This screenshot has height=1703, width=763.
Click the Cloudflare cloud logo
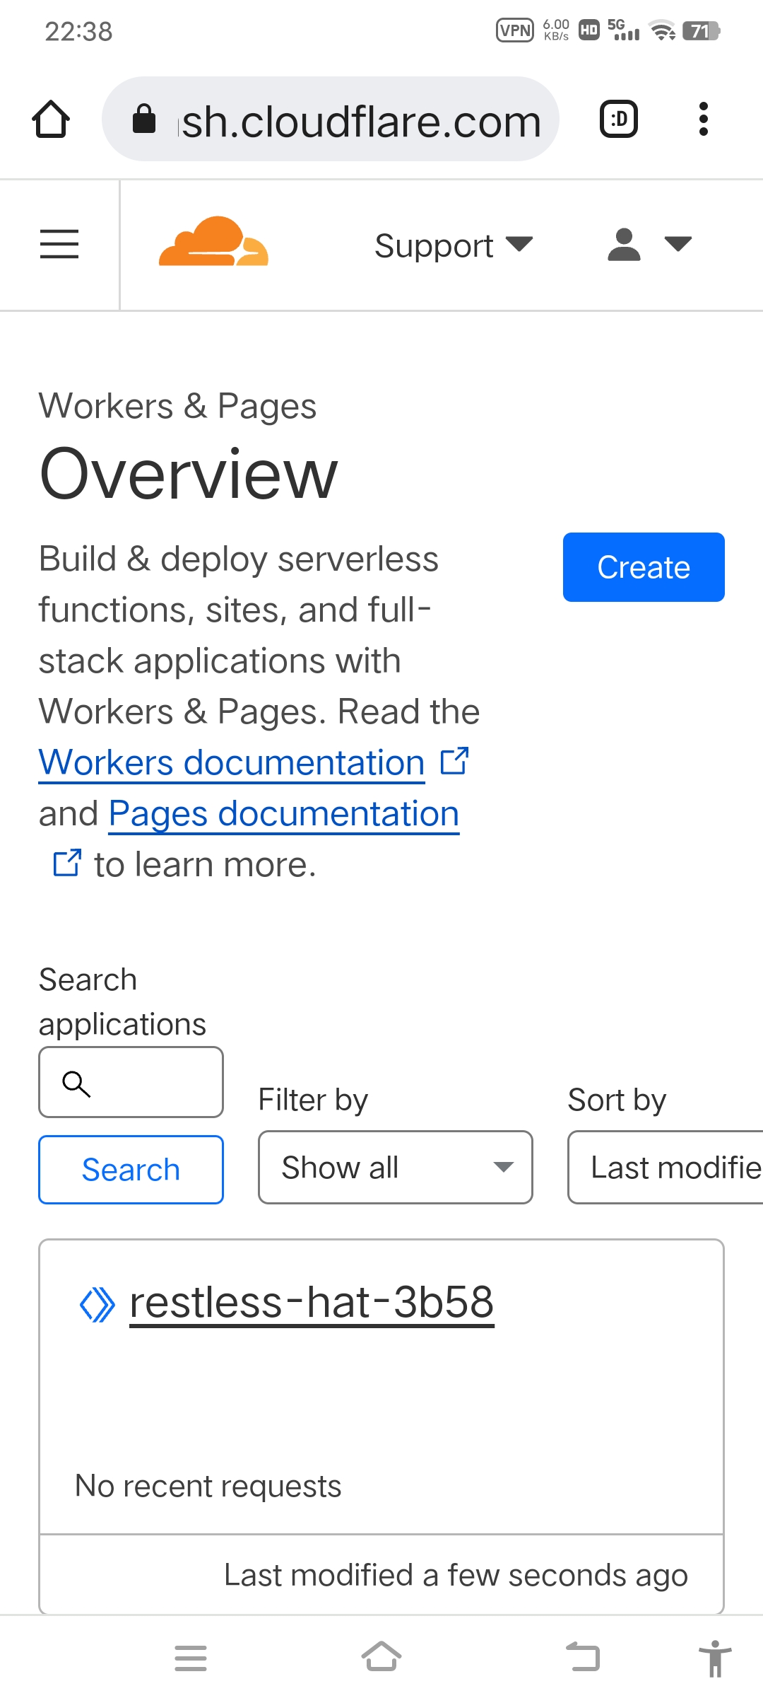(213, 242)
